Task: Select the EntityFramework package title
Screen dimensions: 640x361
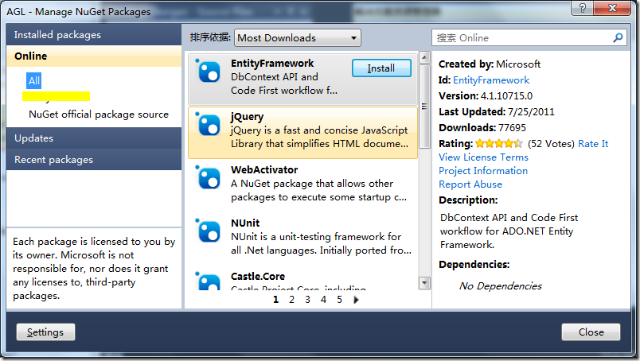Action: (271, 64)
